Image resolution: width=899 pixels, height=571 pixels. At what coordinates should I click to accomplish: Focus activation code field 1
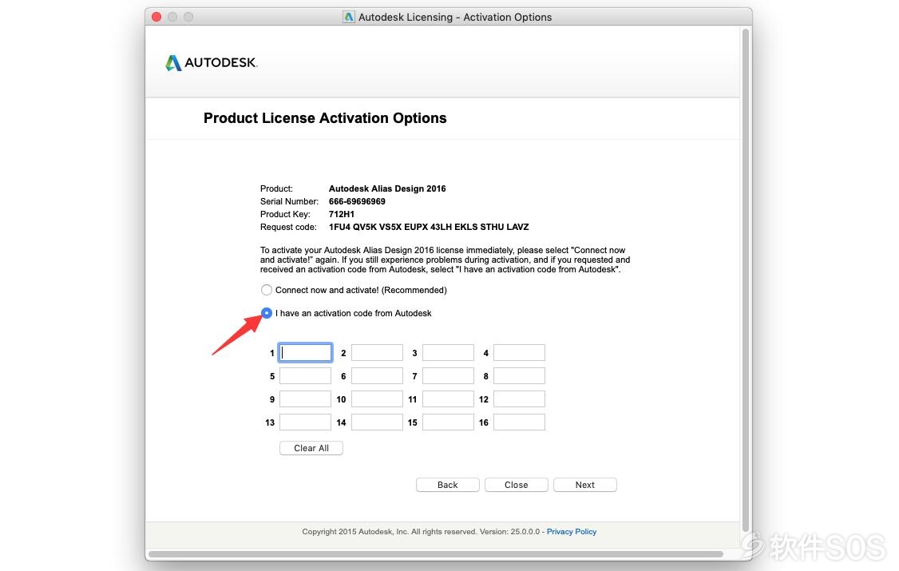coord(305,352)
